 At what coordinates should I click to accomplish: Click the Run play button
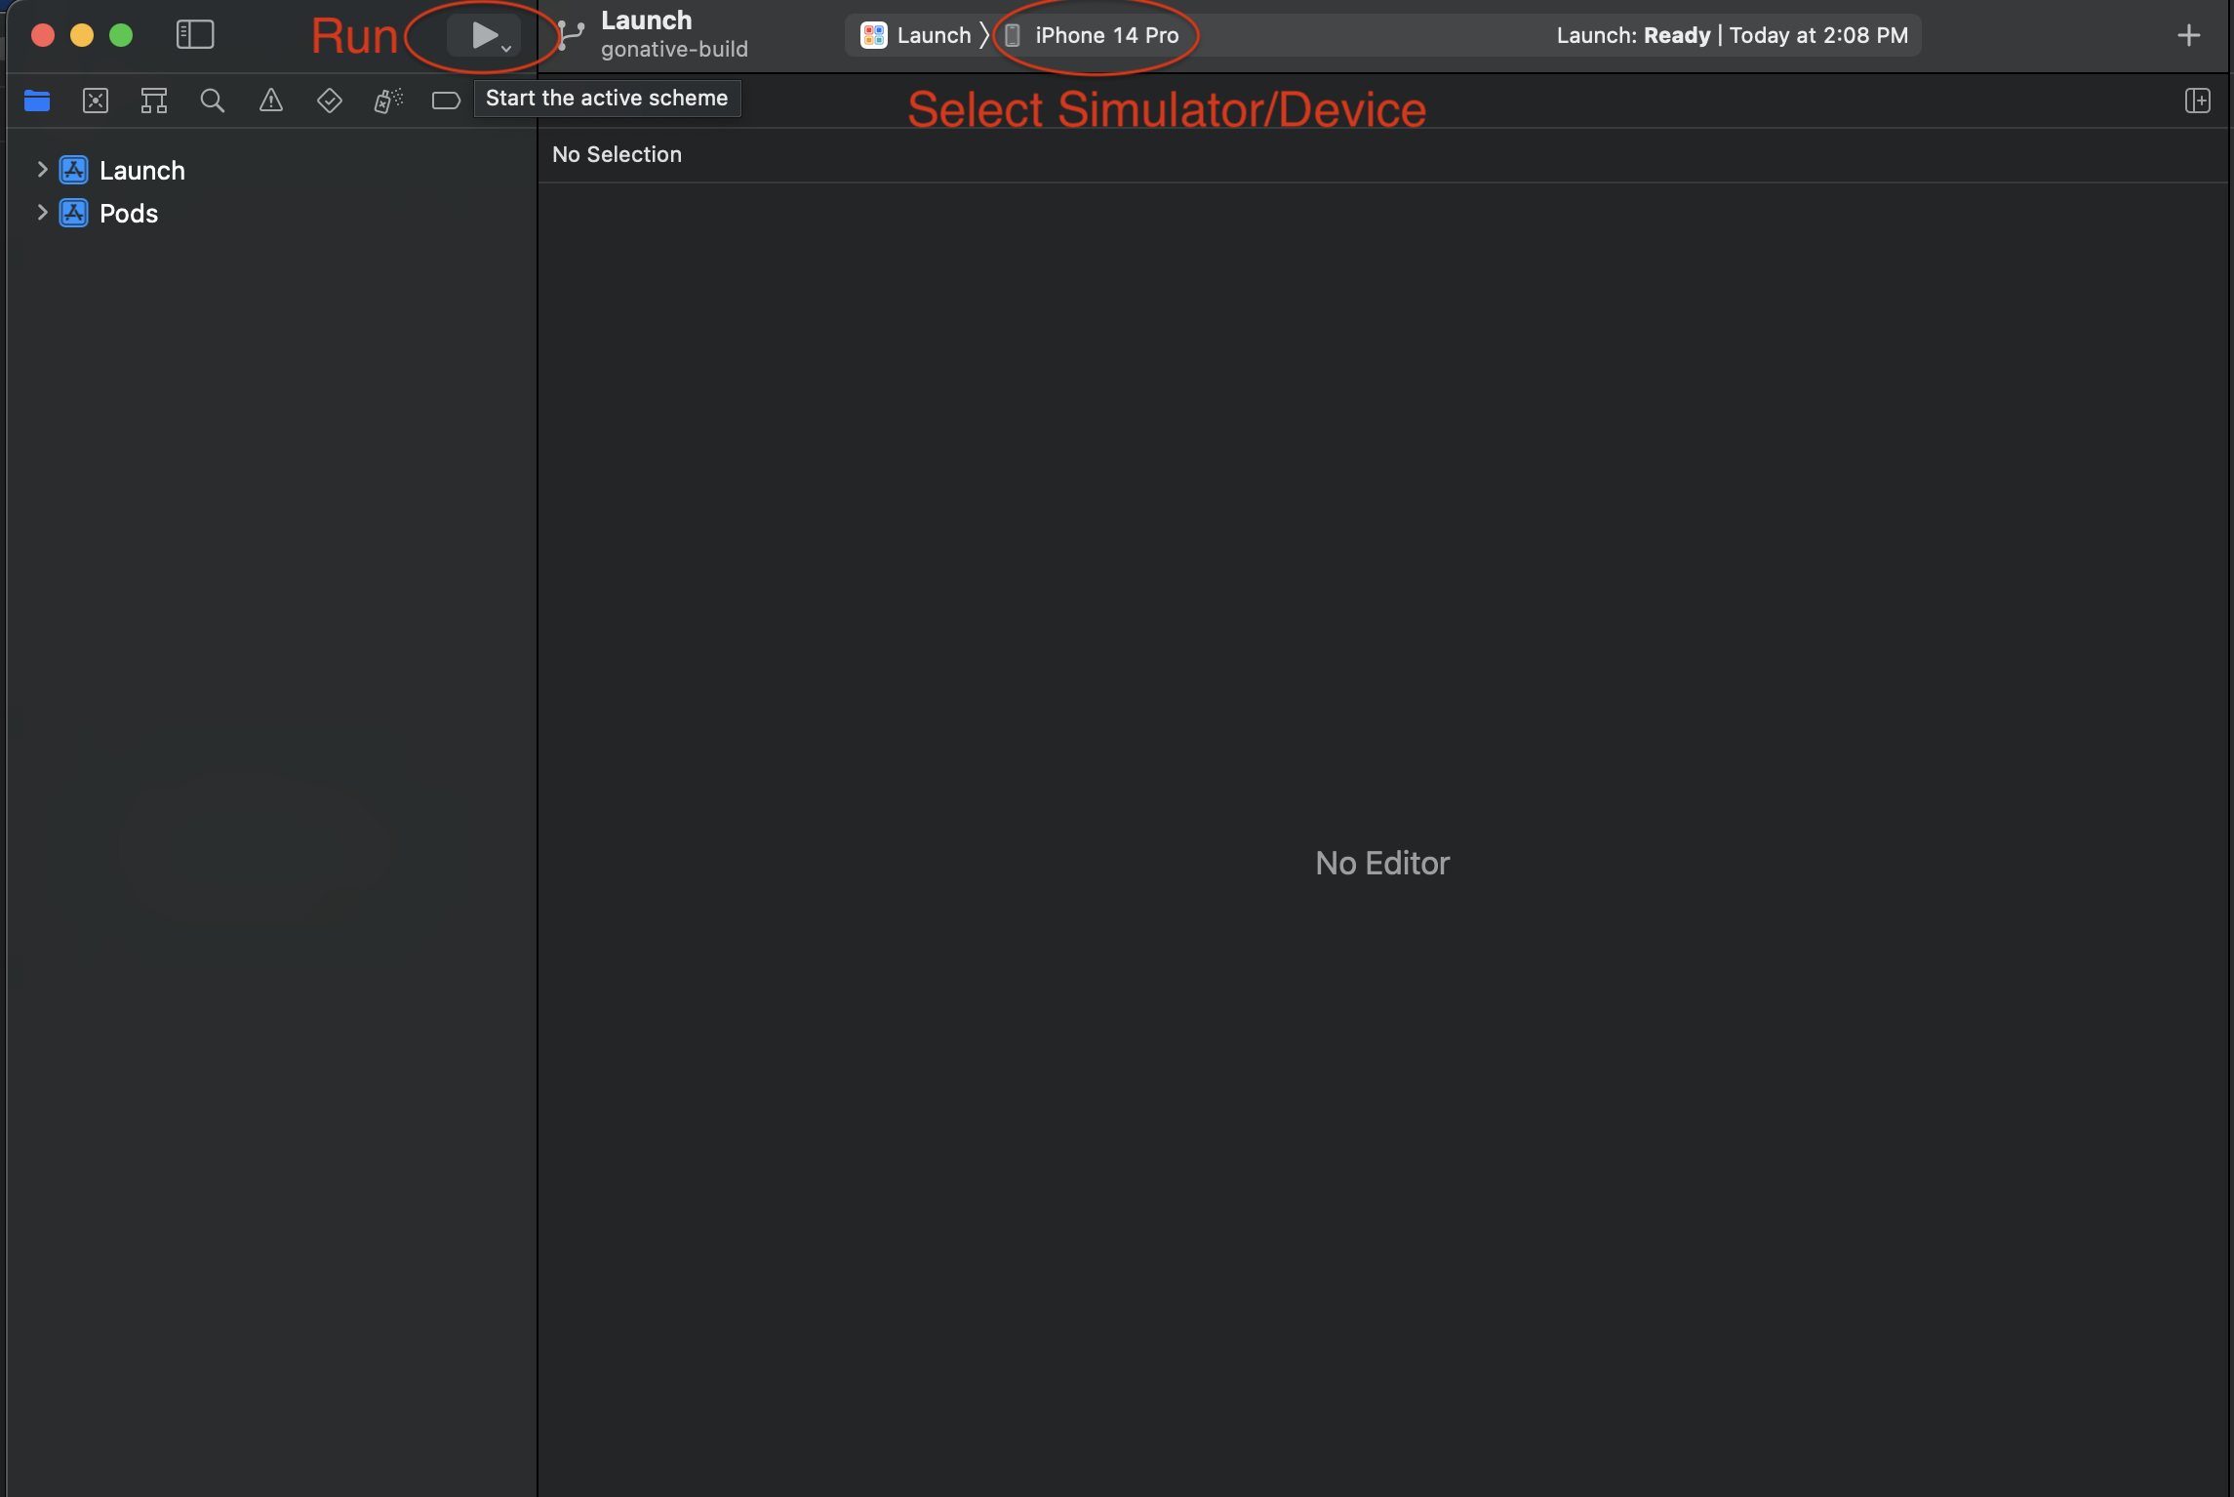(484, 36)
